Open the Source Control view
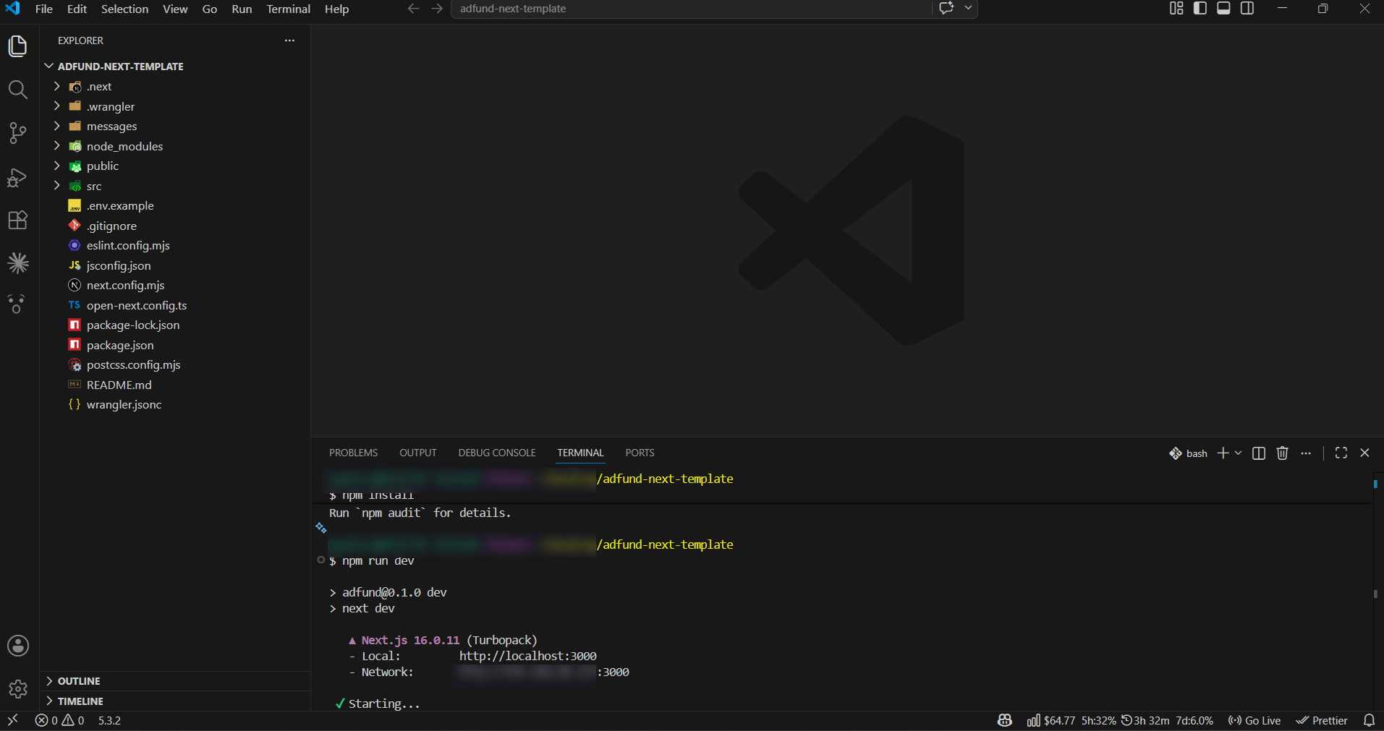The image size is (1384, 731). (x=18, y=133)
